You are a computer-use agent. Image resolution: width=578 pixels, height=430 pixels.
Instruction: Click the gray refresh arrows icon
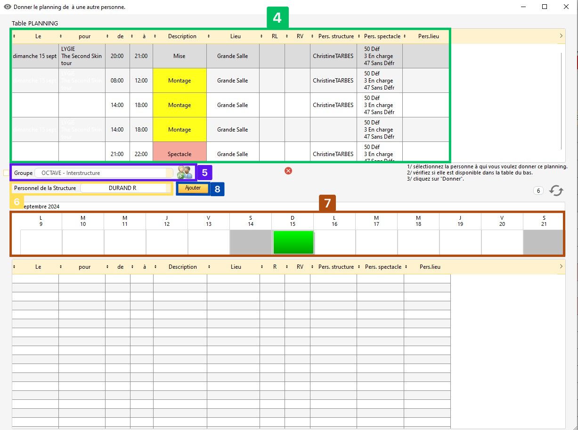point(556,190)
